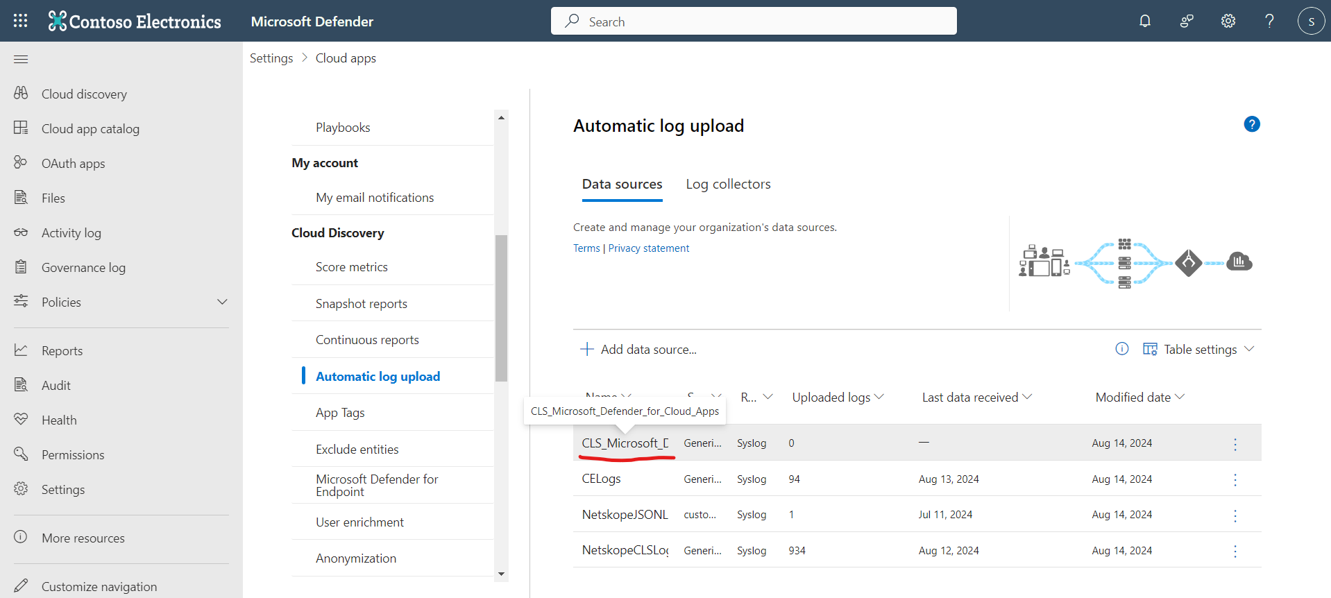The height and width of the screenshot is (598, 1331).
Task: Open the settings gear in top bar
Action: (1228, 21)
